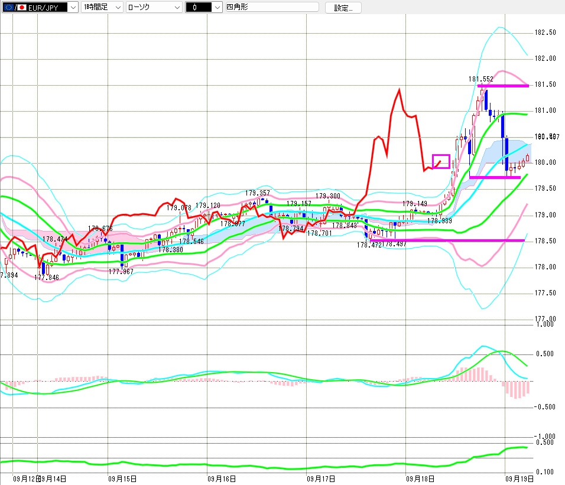Click the 177.50 price axis value
This screenshot has width=565, height=485.
(x=545, y=293)
